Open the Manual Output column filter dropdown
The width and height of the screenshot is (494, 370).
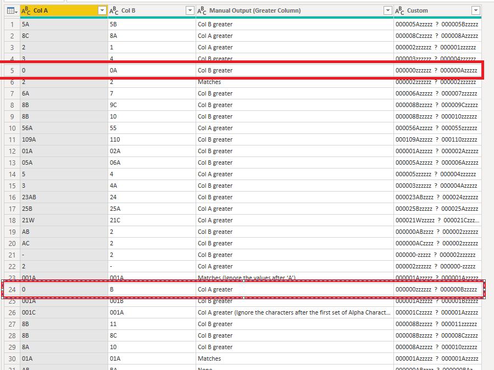(x=388, y=10)
